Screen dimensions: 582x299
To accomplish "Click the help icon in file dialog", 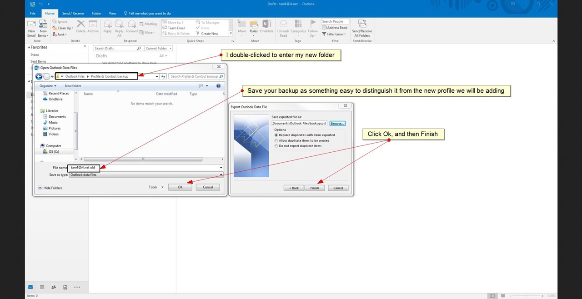I will click(218, 86).
